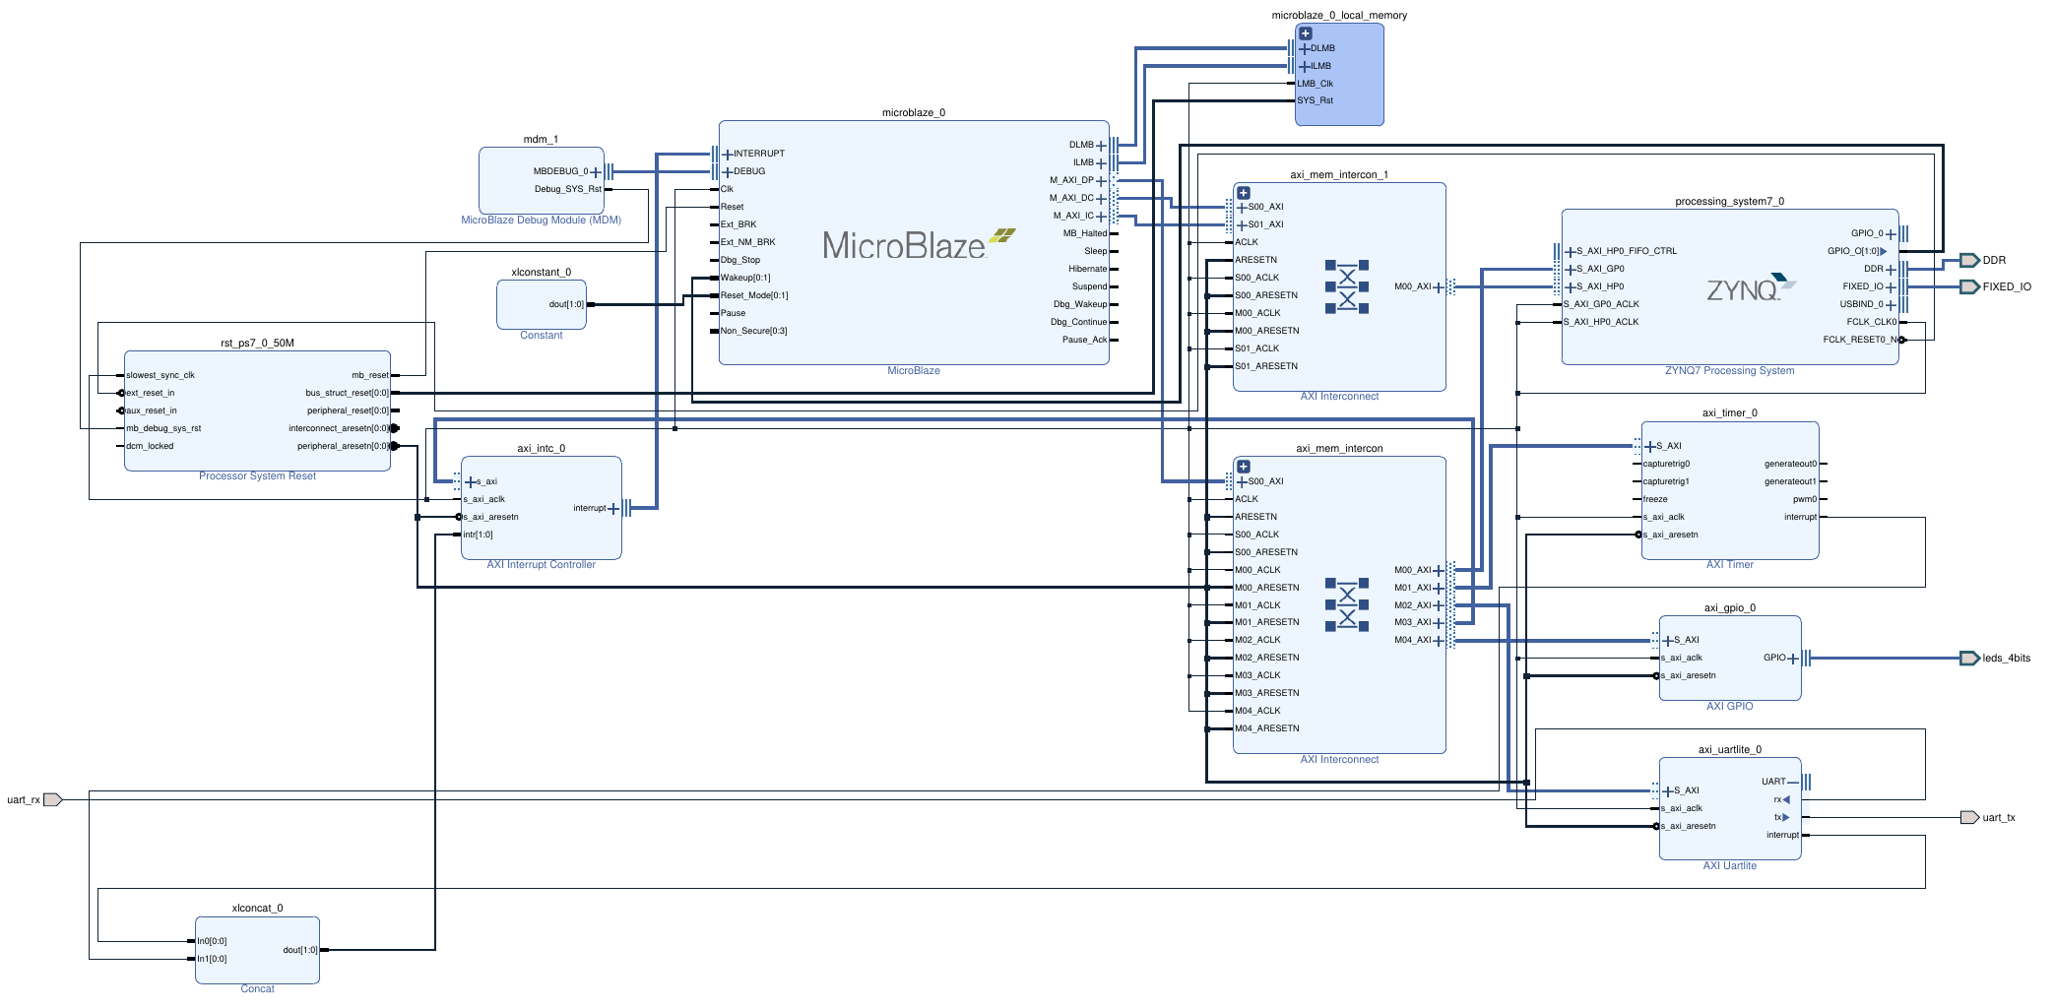Screen dimensions: 2054x1008
Task: Select the xlconcat_0 block title
Action: point(257,909)
